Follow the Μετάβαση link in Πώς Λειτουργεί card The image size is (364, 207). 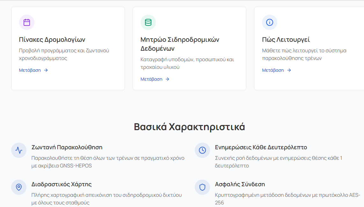(273, 70)
